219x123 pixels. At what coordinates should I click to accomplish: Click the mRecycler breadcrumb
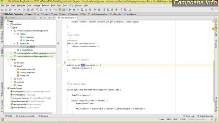pos(116,14)
